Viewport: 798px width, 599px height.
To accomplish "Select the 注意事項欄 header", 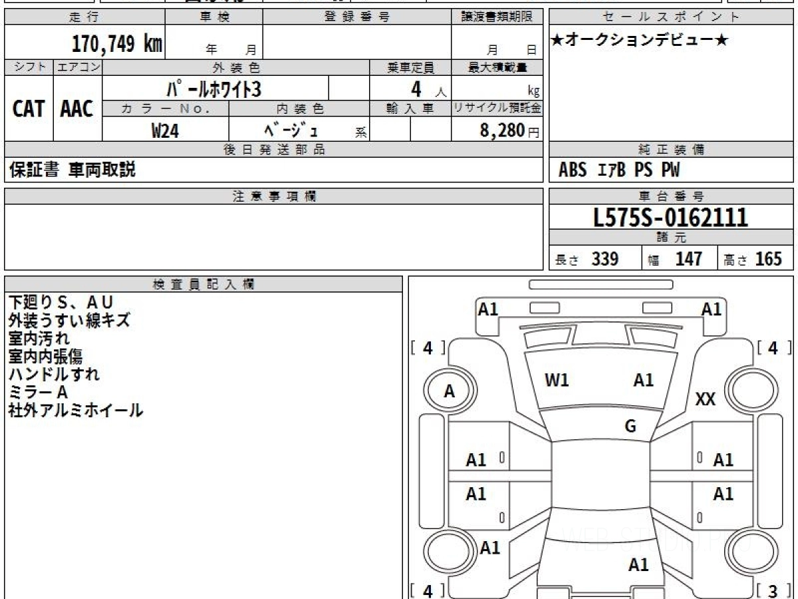I will pos(274,196).
